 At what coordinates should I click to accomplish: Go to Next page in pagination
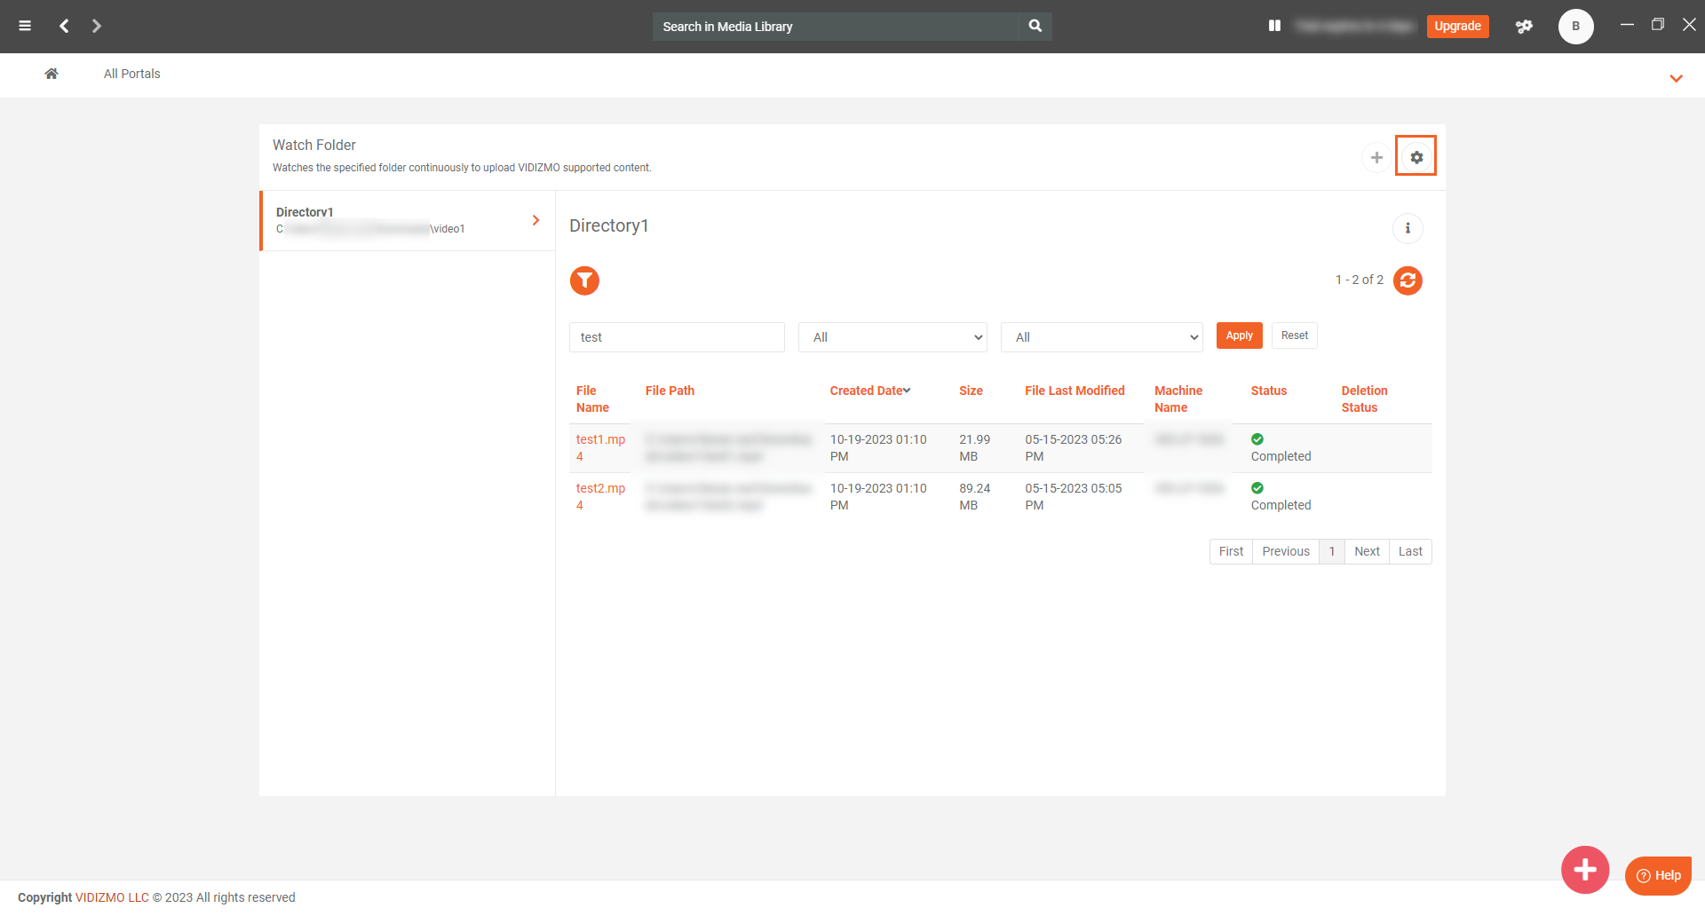(1367, 551)
